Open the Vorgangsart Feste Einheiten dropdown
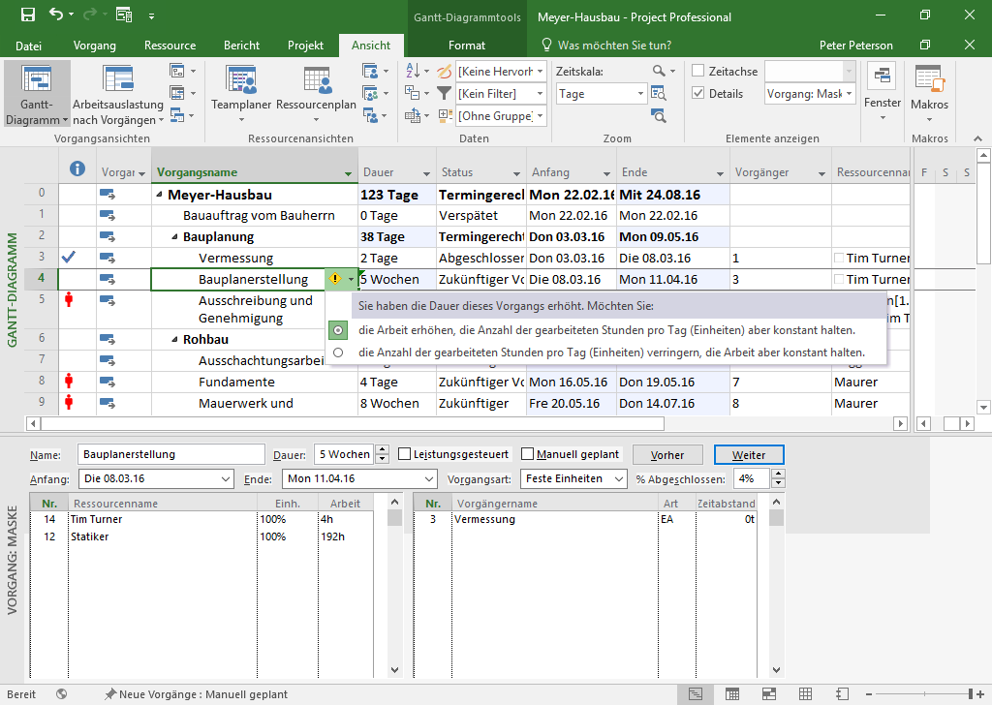The width and height of the screenshot is (992, 705). click(619, 478)
